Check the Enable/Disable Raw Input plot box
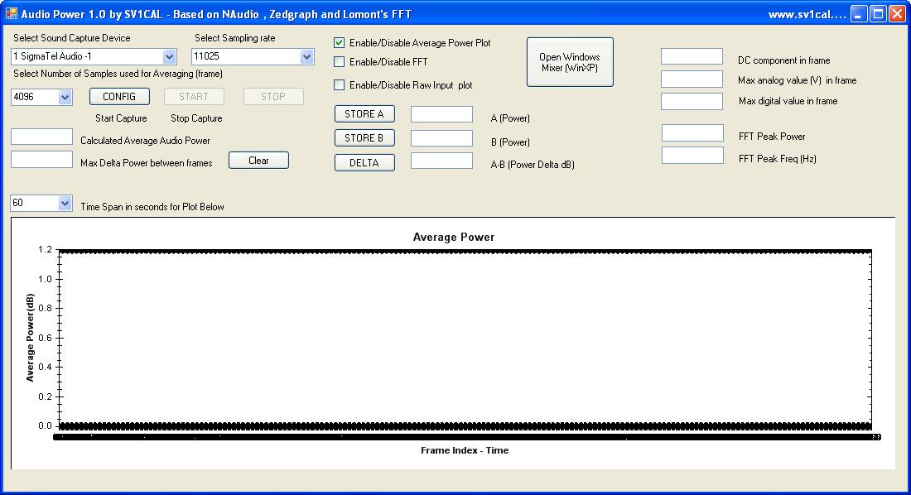Screen dimensions: 911x495 (x=340, y=85)
